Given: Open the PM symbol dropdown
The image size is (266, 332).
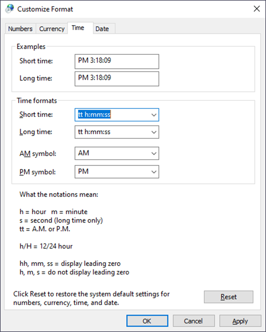Looking at the screenshot, I should tap(154, 172).
